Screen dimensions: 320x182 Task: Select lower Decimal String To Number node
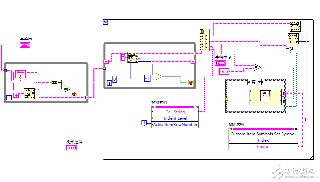[293, 39]
